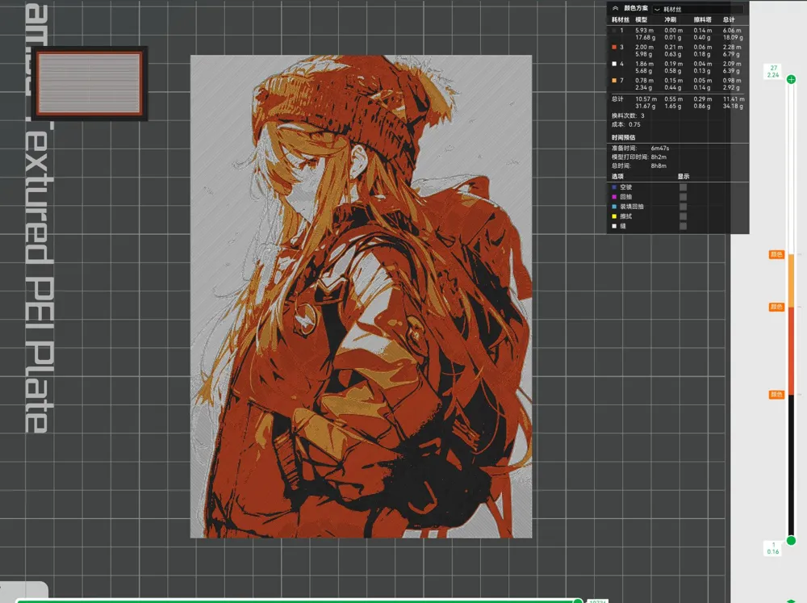This screenshot has height=603, width=807.
Task: Click the middle 颜色 change marker on layer slider
Action: click(776, 307)
